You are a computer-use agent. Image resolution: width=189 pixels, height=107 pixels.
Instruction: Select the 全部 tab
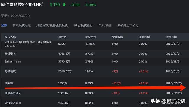point(4,26)
